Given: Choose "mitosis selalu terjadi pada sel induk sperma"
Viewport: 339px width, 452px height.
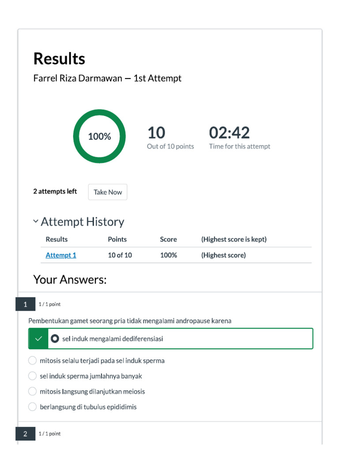Looking at the screenshot, I should (x=32, y=361).
